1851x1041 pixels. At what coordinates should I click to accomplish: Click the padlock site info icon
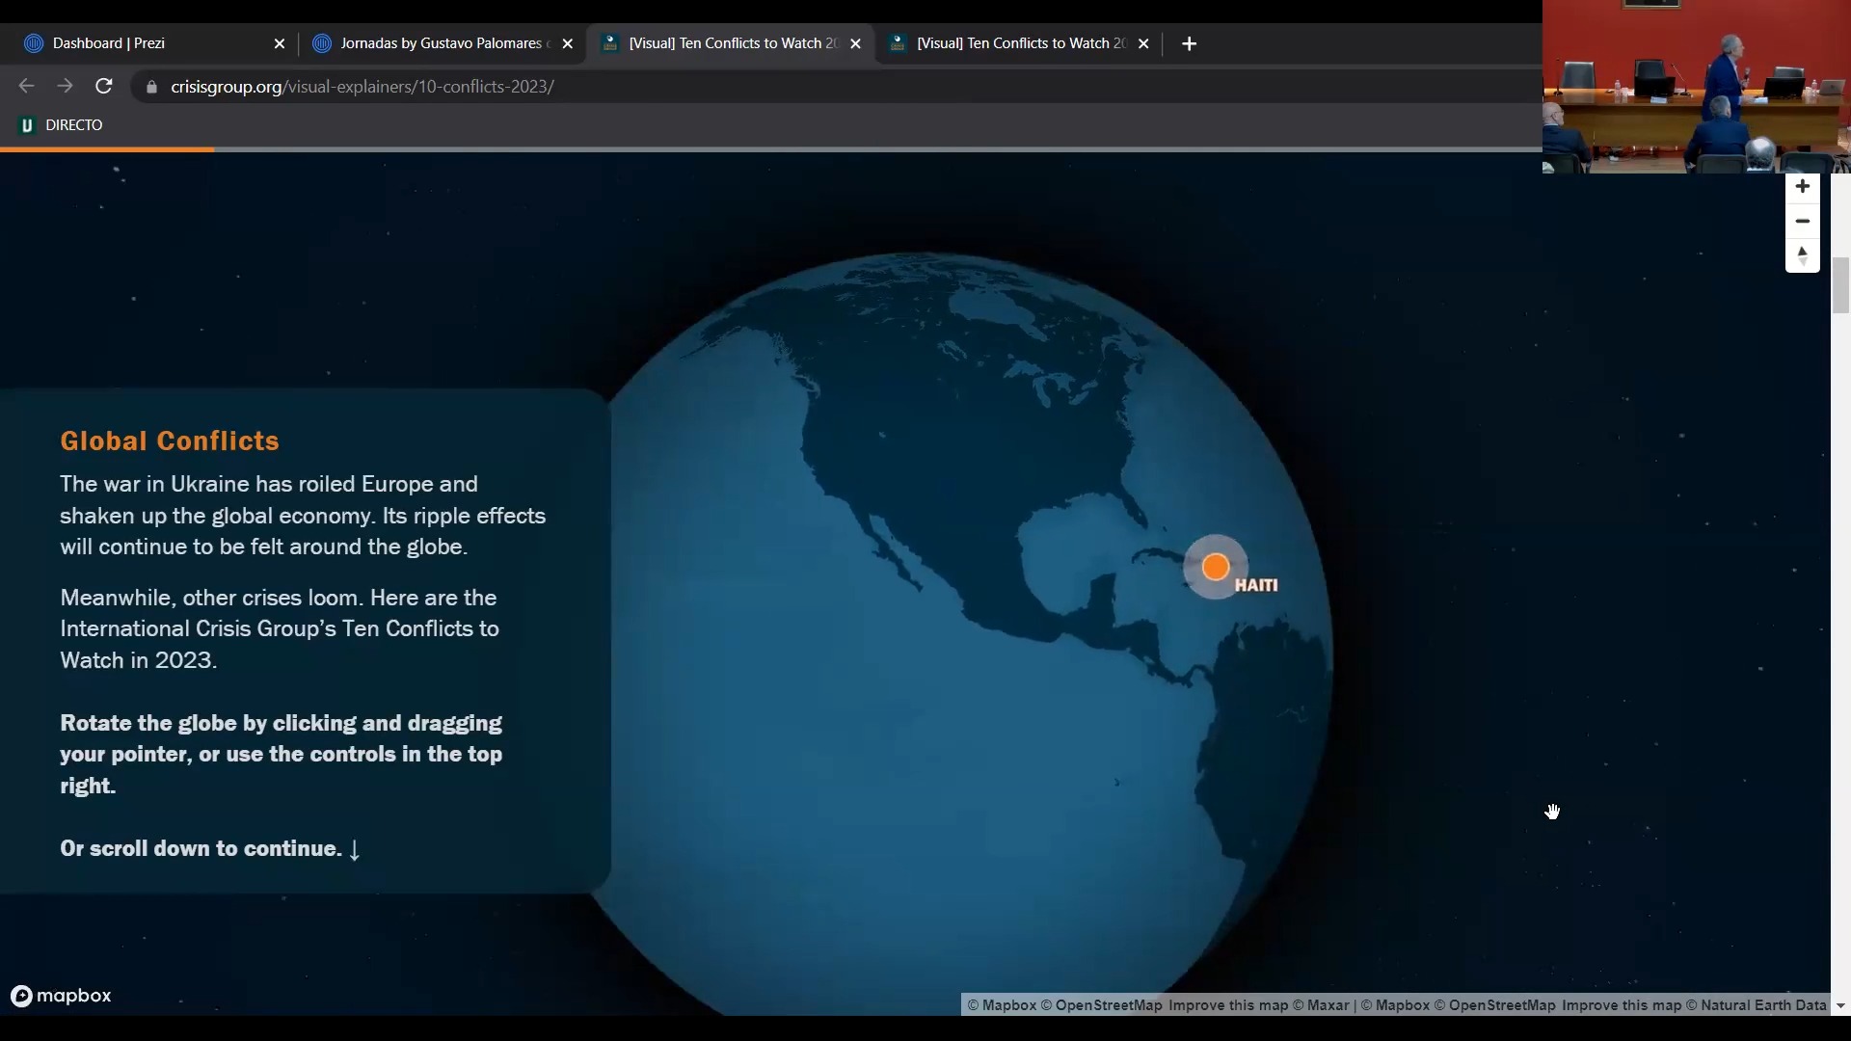click(151, 87)
